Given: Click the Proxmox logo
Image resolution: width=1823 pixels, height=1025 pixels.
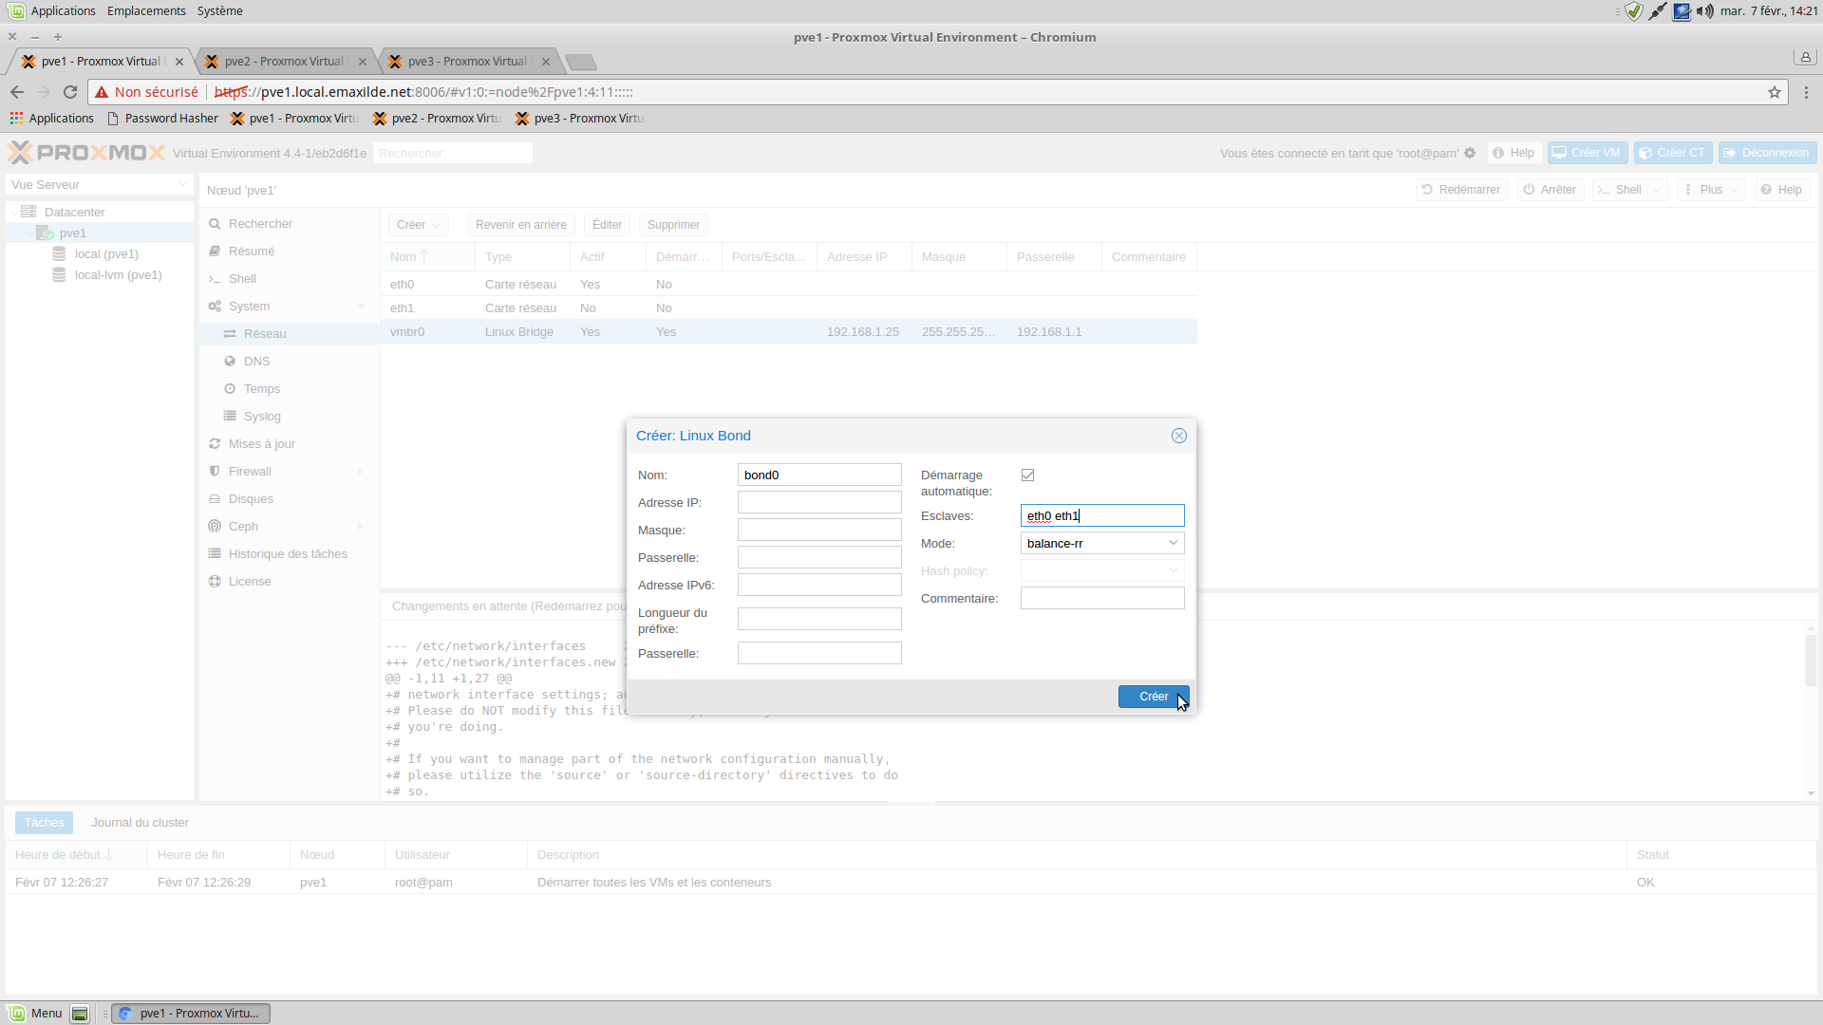Looking at the screenshot, I should coord(86,153).
